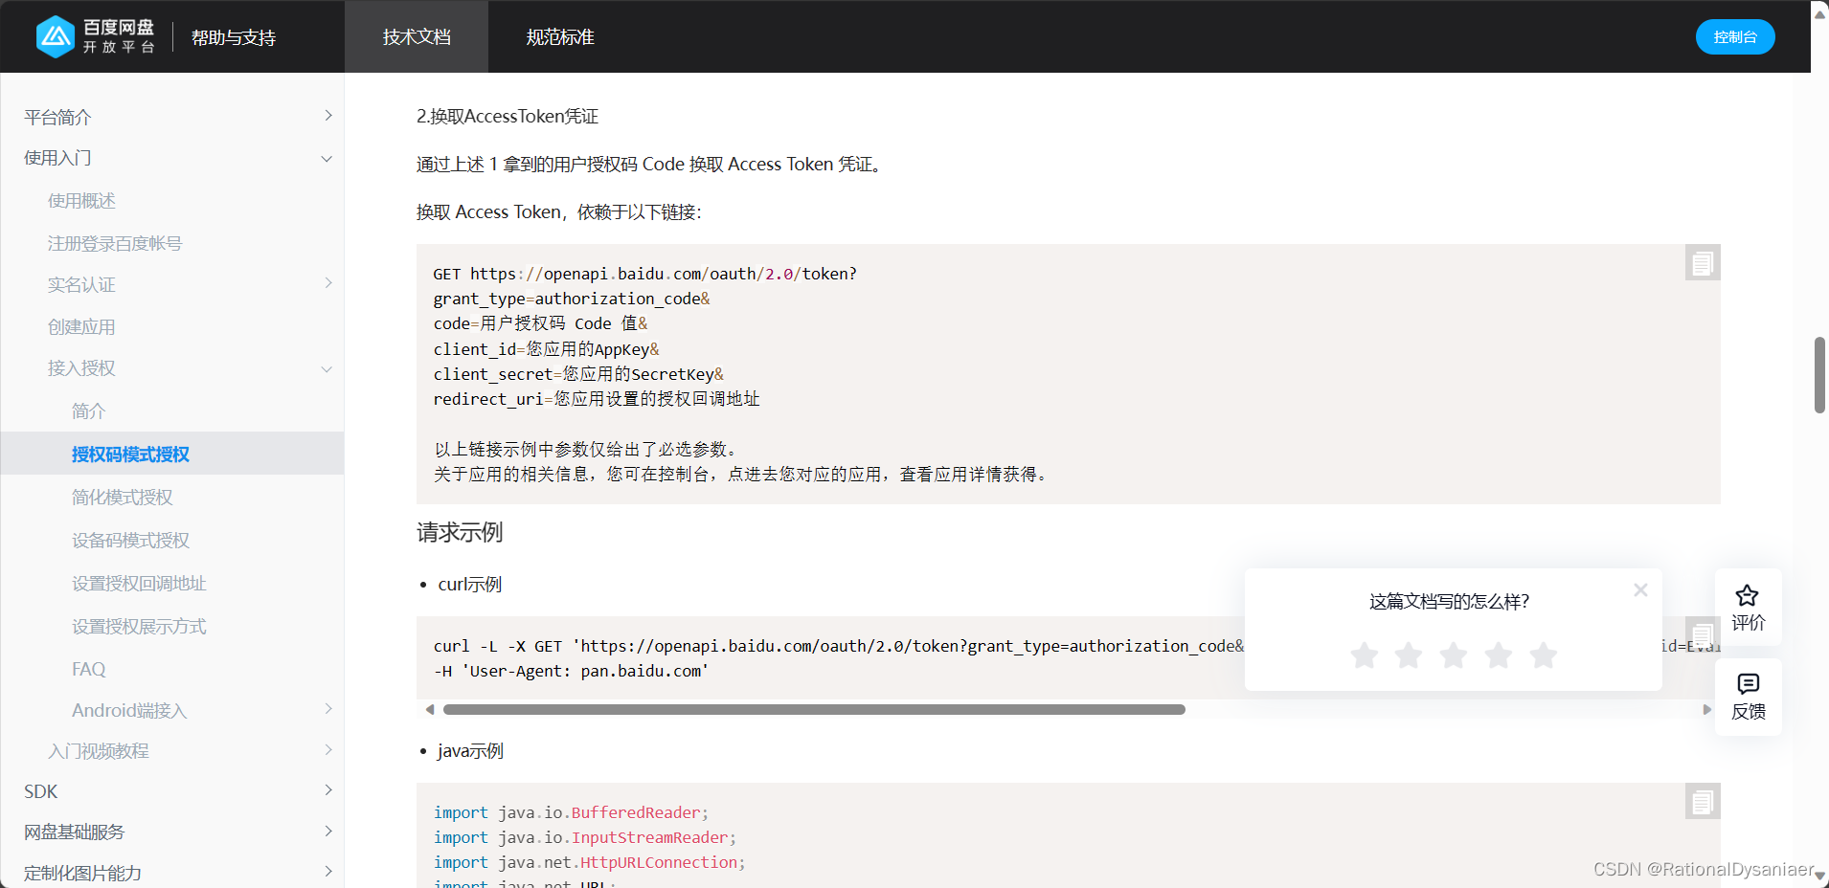This screenshot has height=888, width=1829.
Task: Click left arrow of code horizontal scrollbar
Action: (430, 709)
